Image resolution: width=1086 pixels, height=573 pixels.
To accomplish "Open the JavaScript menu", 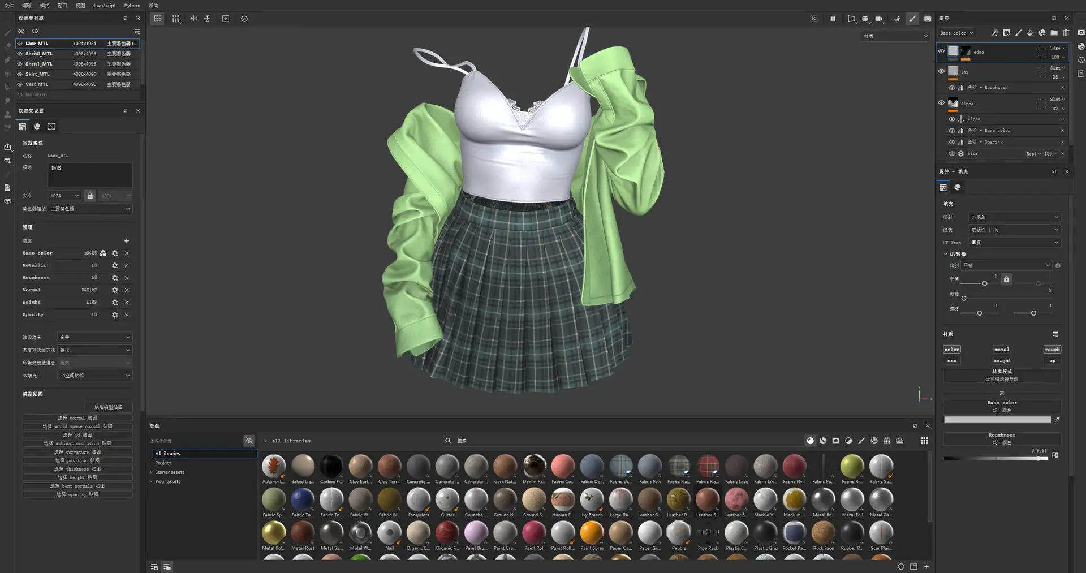I will 104,6.
